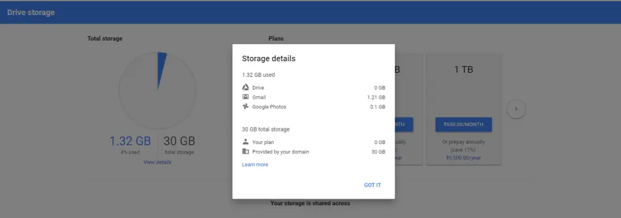Click the Drive row label
The image size is (621, 218).
(x=258, y=88)
